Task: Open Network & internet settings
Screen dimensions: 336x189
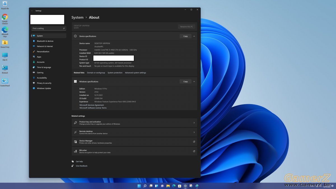Action: pos(49,46)
